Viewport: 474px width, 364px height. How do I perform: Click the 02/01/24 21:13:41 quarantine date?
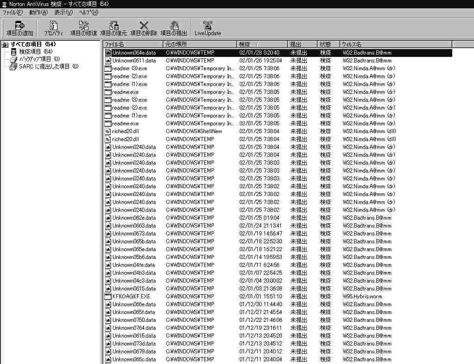click(261, 226)
